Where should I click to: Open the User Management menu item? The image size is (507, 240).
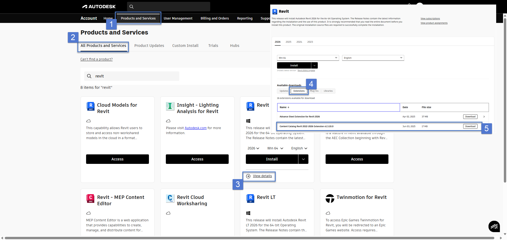(178, 18)
